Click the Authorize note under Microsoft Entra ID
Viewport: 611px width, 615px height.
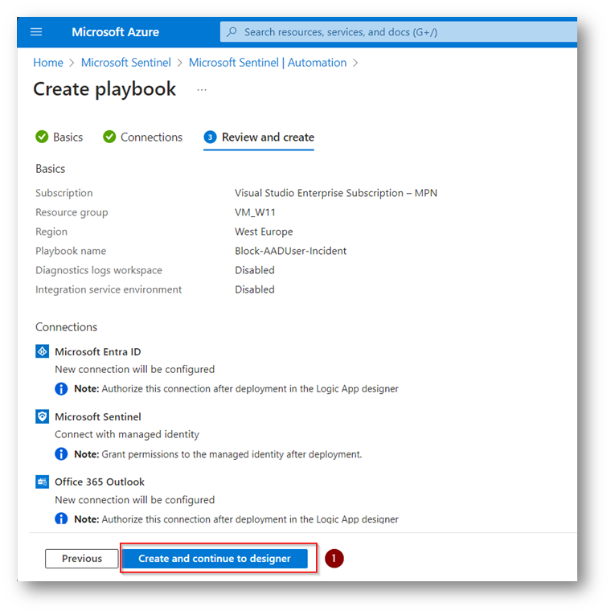point(236,388)
